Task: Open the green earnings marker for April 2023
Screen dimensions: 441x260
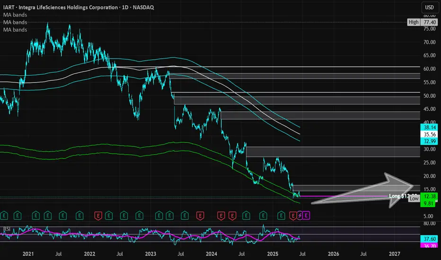Action: click(x=169, y=216)
